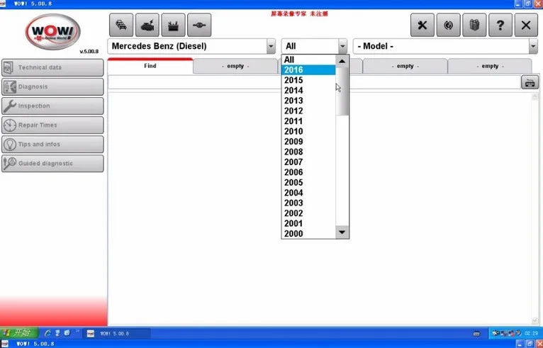The width and height of the screenshot is (543, 348).
Task: Click the year list scroll-down arrow
Action: click(342, 232)
